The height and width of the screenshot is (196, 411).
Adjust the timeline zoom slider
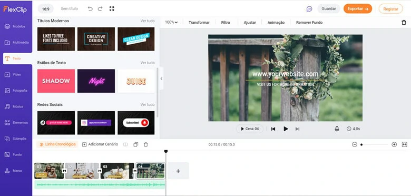point(374,145)
